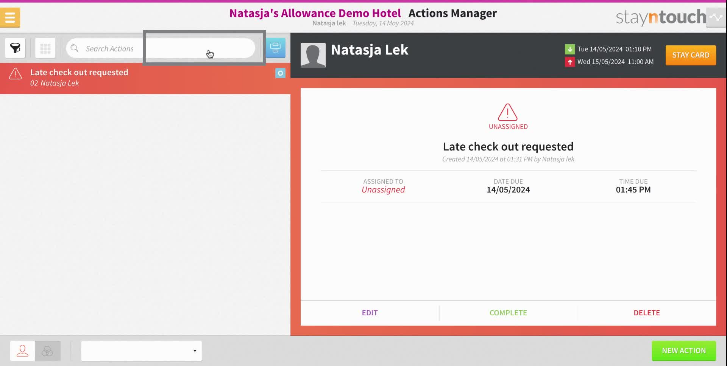
Task: Select the group view toggle at bottom
Action: tap(47, 351)
